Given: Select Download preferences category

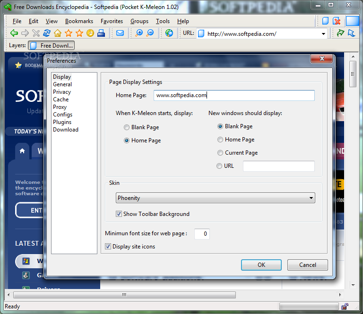Looking at the screenshot, I should pos(66,130).
